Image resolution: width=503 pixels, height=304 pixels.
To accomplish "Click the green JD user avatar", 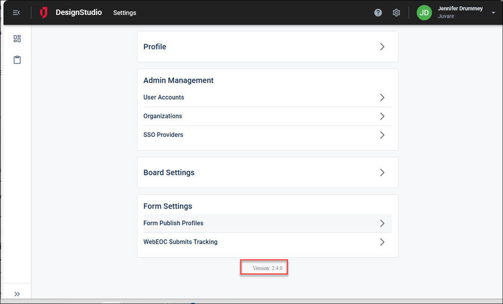I will coord(424,13).
